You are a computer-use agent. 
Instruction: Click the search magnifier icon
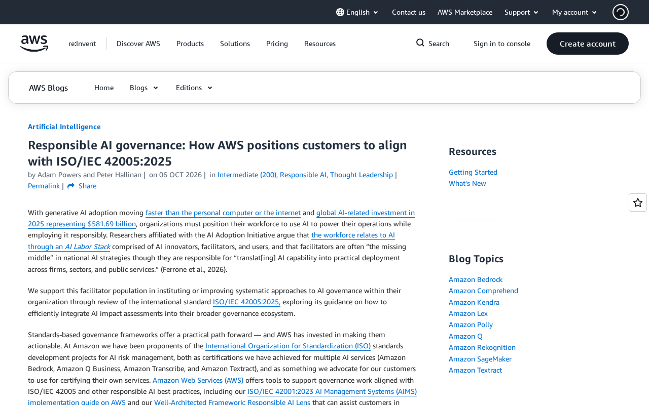click(420, 43)
